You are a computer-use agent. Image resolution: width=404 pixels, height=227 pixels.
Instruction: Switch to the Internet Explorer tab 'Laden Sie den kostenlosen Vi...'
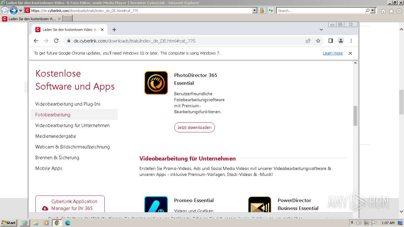pyautogui.click(x=32, y=19)
